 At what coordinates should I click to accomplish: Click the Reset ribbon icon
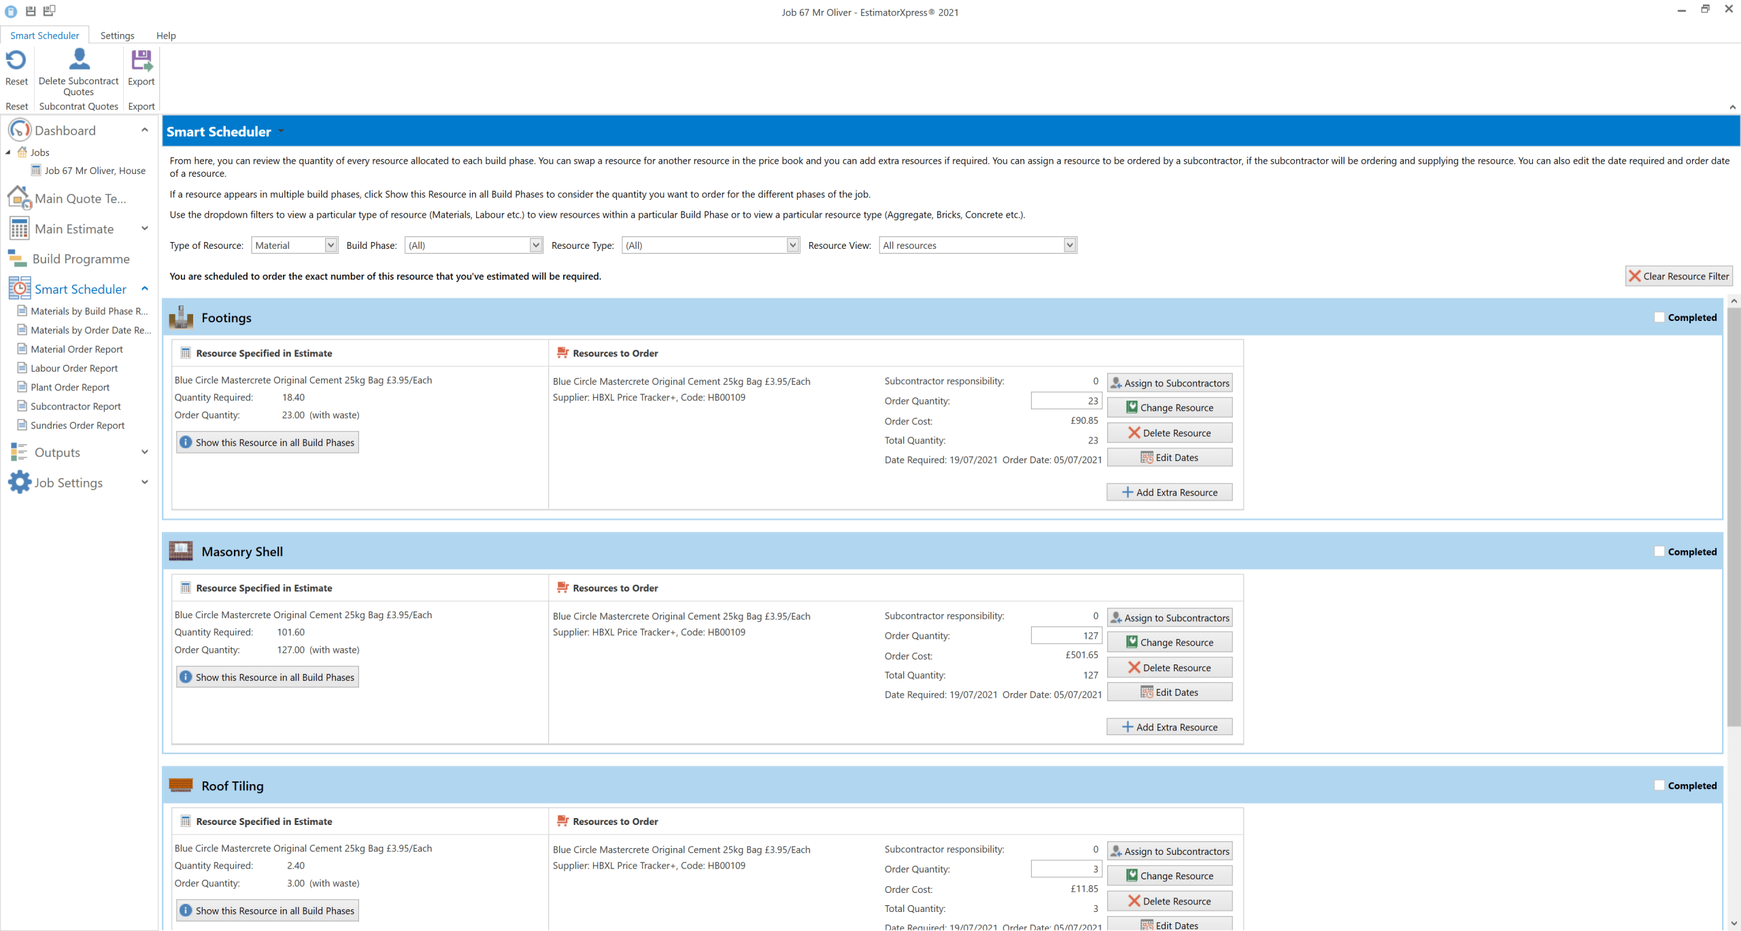16,61
